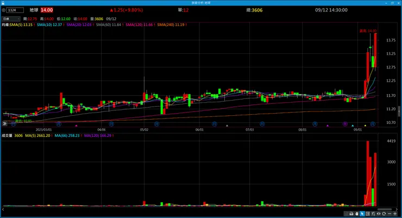Click the MA(66) 258.23 volume label
This screenshot has width=402, height=218.
click(67, 136)
